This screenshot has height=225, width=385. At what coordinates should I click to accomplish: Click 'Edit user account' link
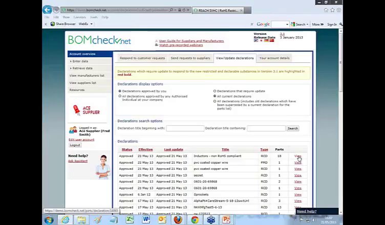[81, 140]
